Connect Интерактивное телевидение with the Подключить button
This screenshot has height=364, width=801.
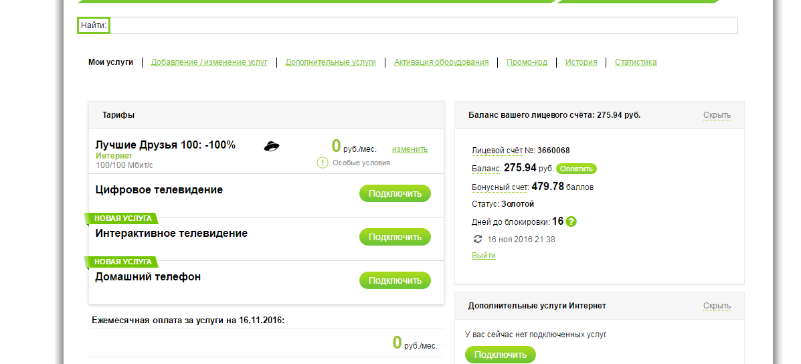[x=395, y=237]
